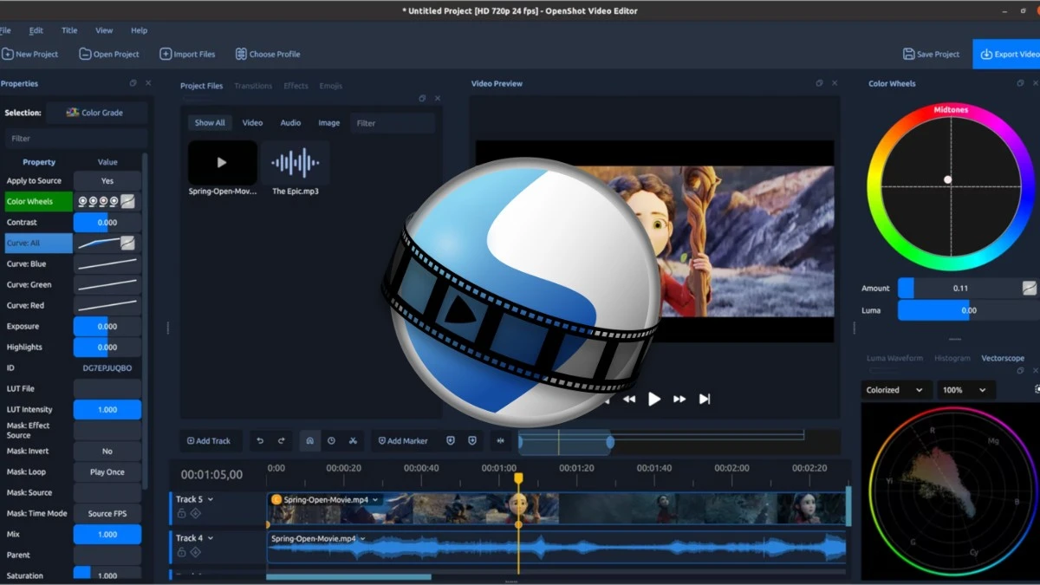The height and width of the screenshot is (585, 1040).
Task: Click the curve icon in Color Wheels row
Action: click(127, 202)
